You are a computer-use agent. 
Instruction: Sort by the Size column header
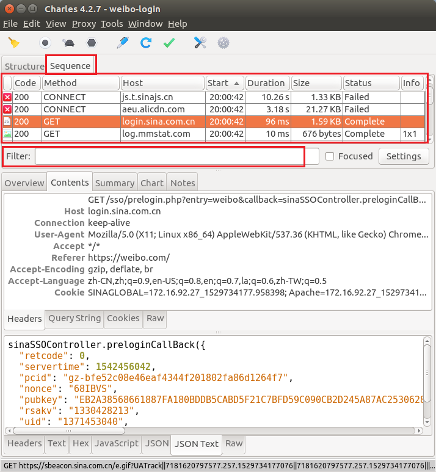pos(316,83)
